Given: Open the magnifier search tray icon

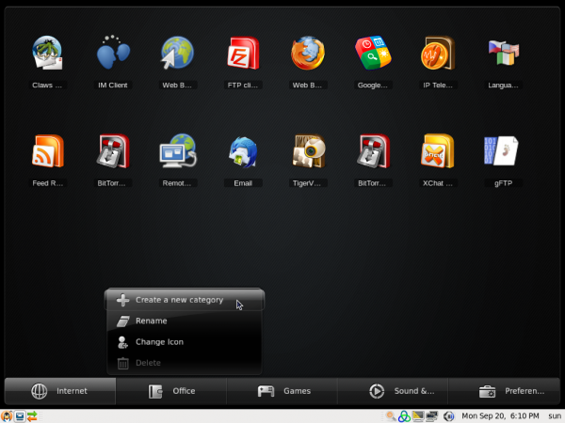Looking at the screenshot, I should point(391,416).
